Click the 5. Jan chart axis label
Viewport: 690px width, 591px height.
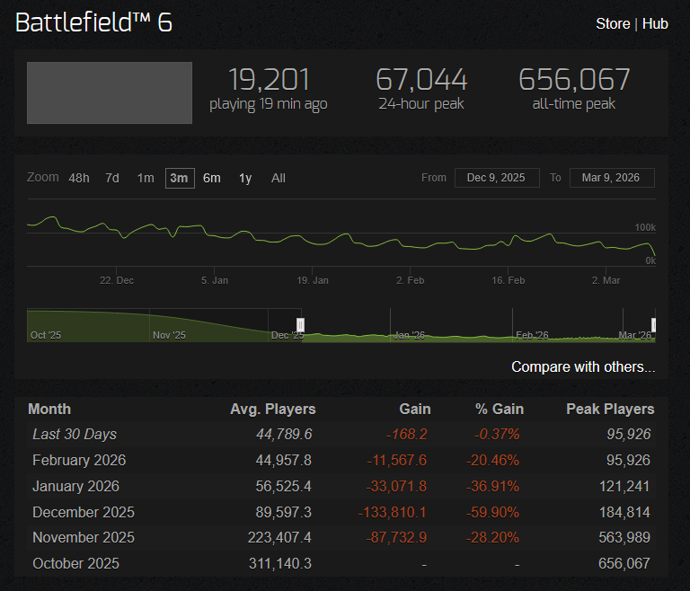[x=215, y=280]
